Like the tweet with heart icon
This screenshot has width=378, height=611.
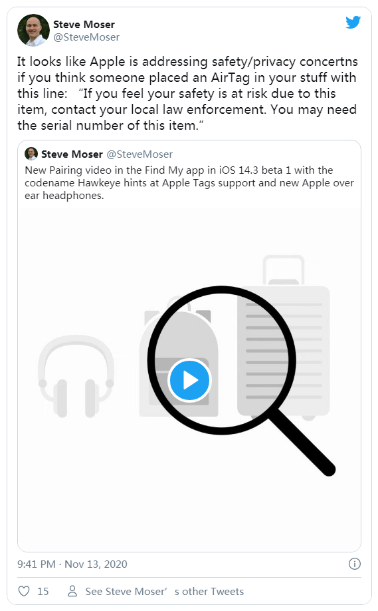[24, 591]
